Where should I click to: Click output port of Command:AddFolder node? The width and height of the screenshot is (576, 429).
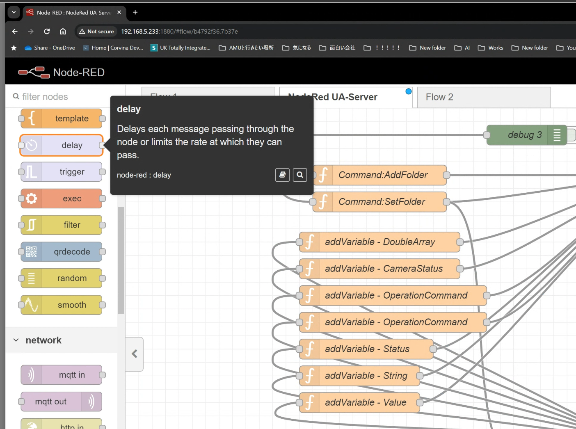447,175
